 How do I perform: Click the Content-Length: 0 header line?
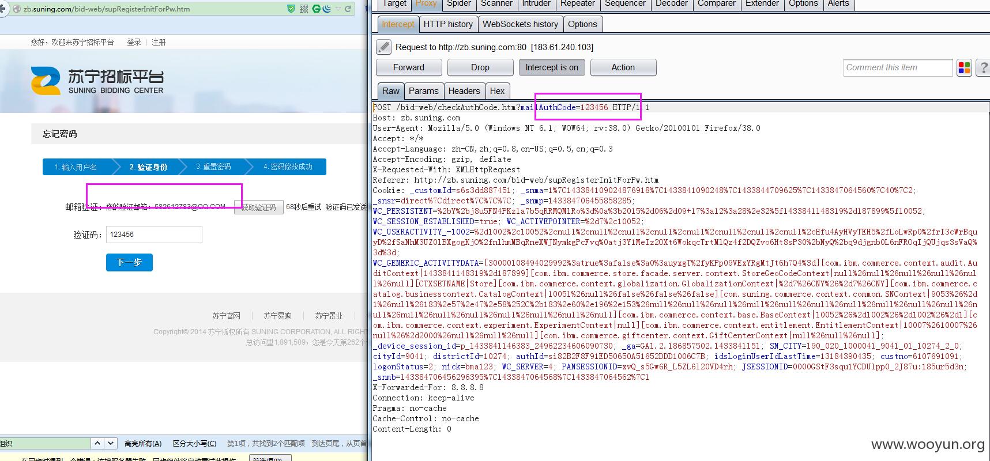(x=412, y=429)
